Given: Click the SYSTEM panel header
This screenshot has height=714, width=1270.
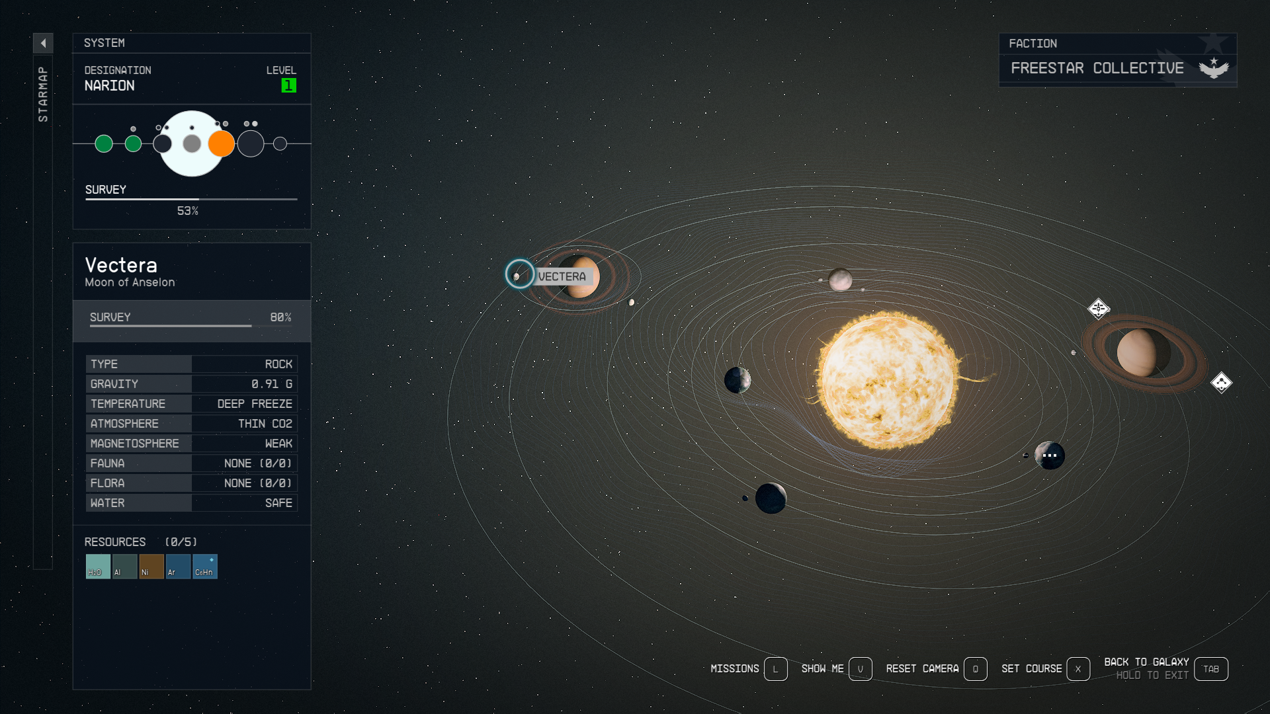Looking at the screenshot, I should (x=192, y=43).
